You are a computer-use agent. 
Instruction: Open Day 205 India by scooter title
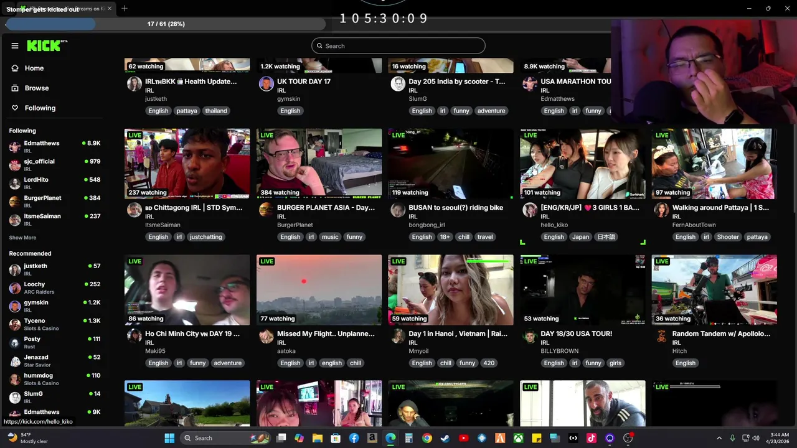(x=457, y=82)
